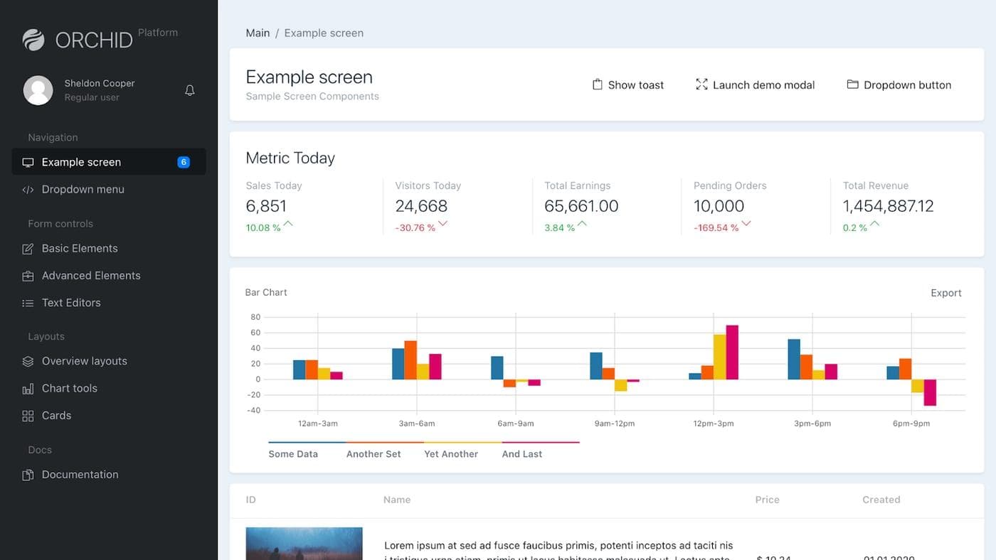996x560 pixels.
Task: Click the grid icon beside Cards
Action: tap(28, 416)
